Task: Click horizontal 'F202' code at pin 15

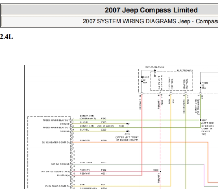Action: point(104,170)
